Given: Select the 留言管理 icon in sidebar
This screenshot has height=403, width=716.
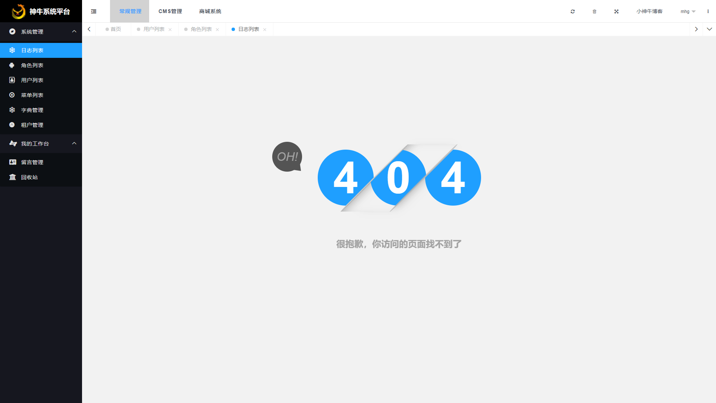Looking at the screenshot, I should click(x=12, y=162).
